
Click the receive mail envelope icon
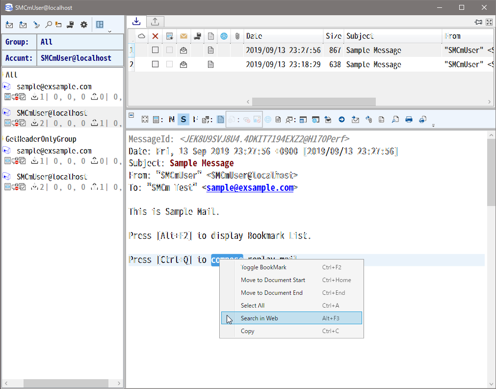(9, 25)
